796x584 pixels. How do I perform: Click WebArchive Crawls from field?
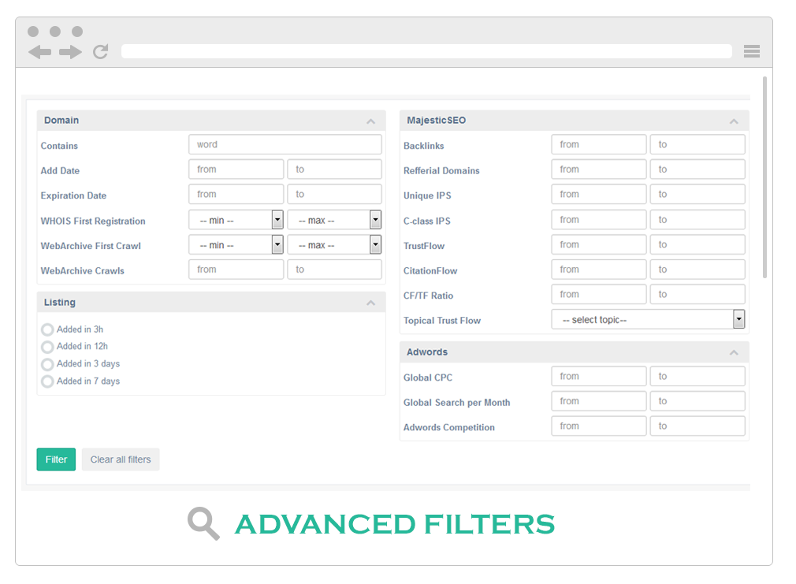pyautogui.click(x=236, y=270)
